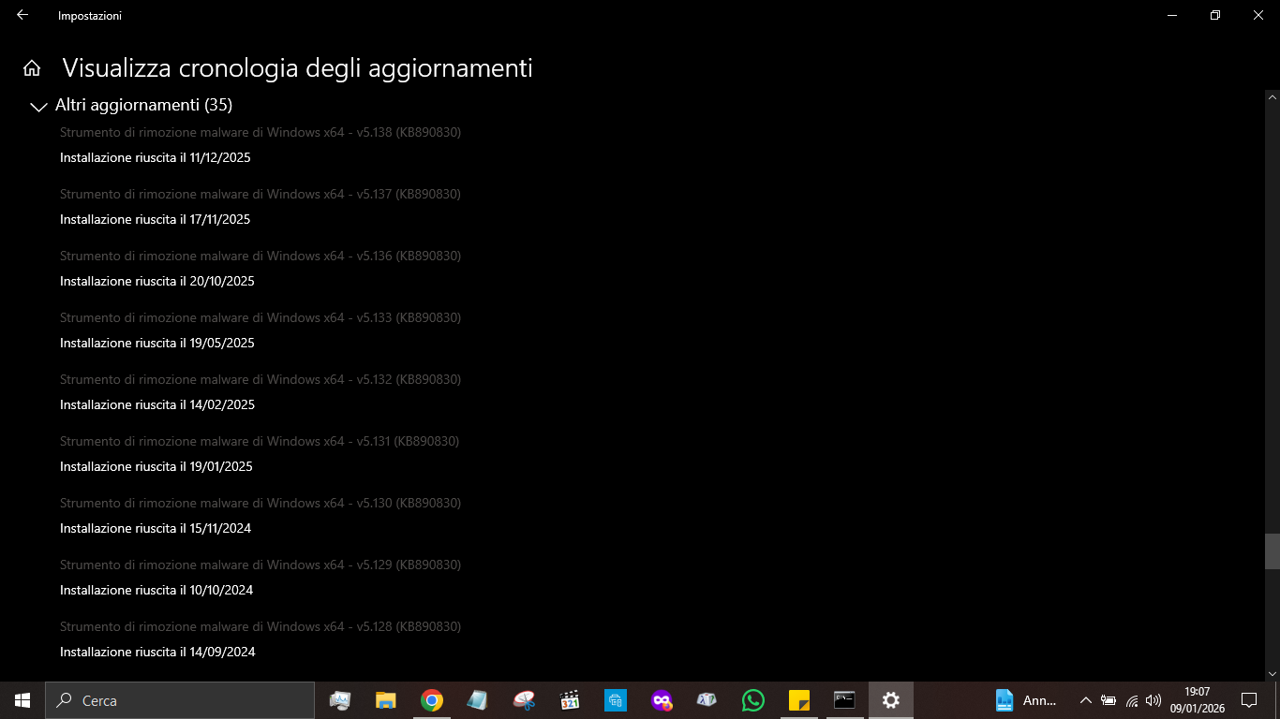The height and width of the screenshot is (719, 1280).
Task: Collapse the Altri aggiornamenti section
Action: pyautogui.click(x=39, y=107)
